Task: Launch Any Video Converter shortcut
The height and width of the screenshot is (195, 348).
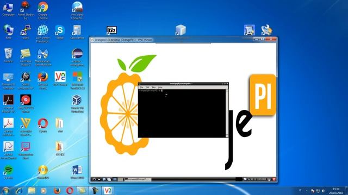Action: pyautogui.click(x=77, y=10)
